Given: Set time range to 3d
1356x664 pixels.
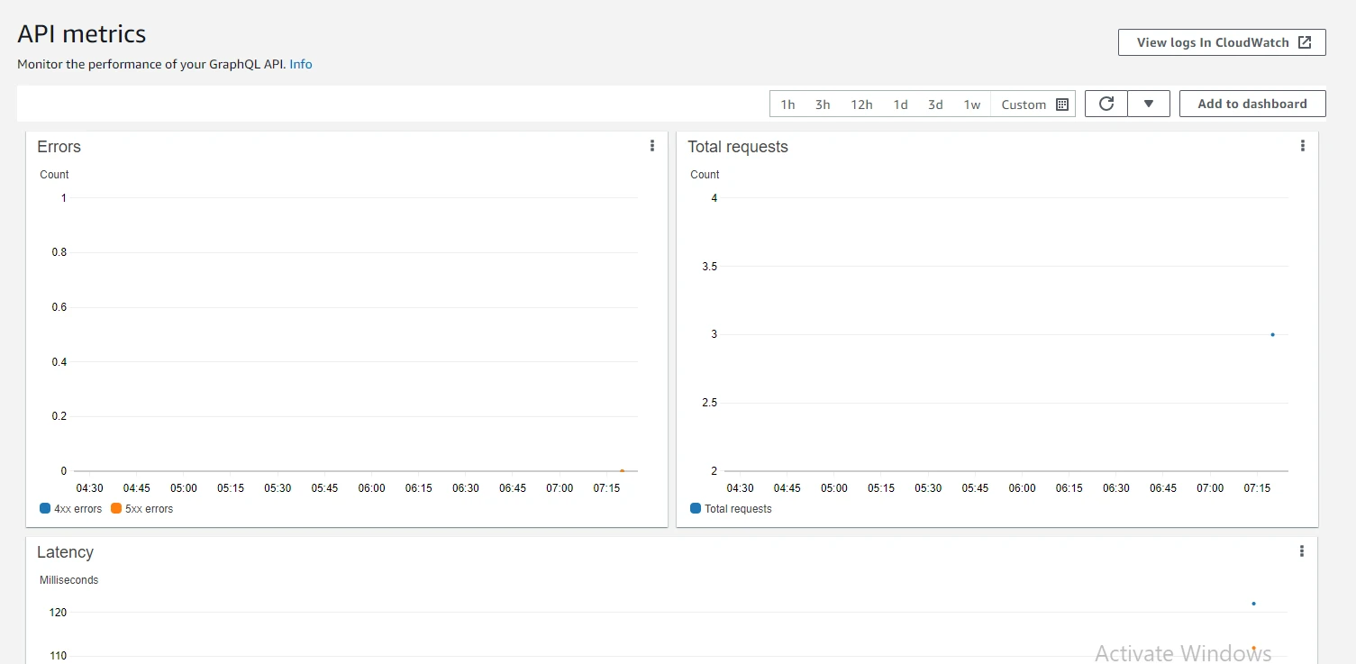Looking at the screenshot, I should coord(935,105).
